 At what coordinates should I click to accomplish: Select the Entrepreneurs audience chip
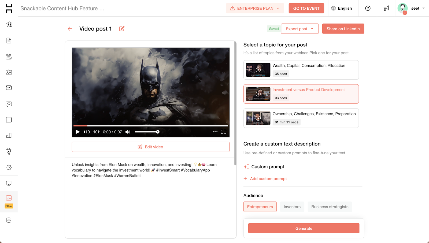click(260, 207)
